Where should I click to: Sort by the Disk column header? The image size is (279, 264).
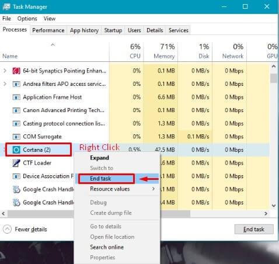pyautogui.click(x=195, y=51)
